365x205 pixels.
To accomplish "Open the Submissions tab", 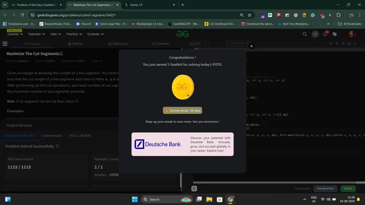I will pyautogui.click(x=118, y=44).
